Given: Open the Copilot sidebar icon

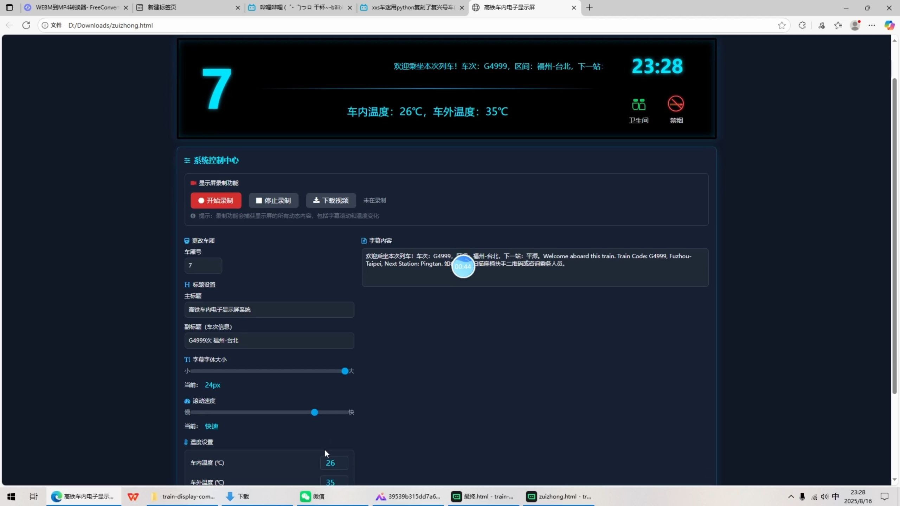Looking at the screenshot, I should pos(889,25).
